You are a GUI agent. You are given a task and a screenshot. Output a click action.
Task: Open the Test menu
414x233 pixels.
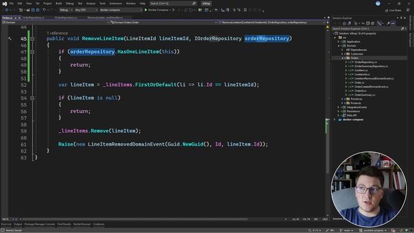80,3
